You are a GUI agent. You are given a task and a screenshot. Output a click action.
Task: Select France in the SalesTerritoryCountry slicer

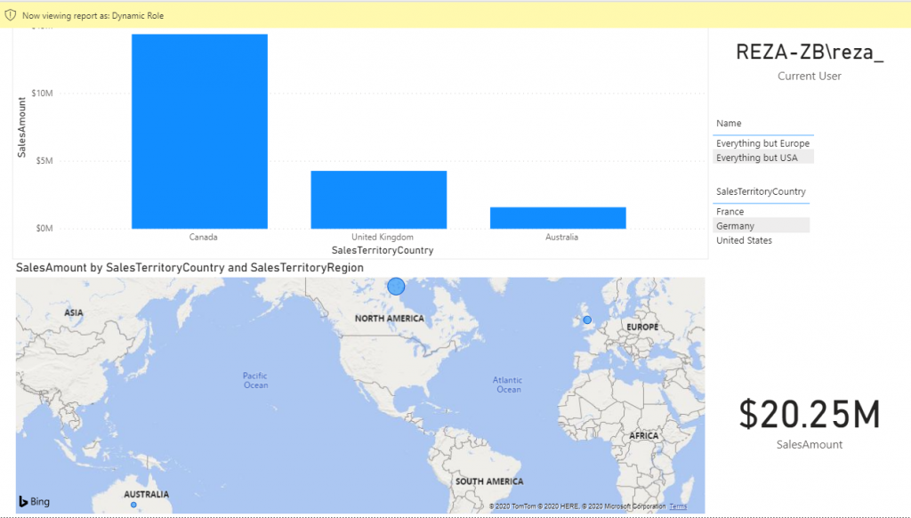730,212
